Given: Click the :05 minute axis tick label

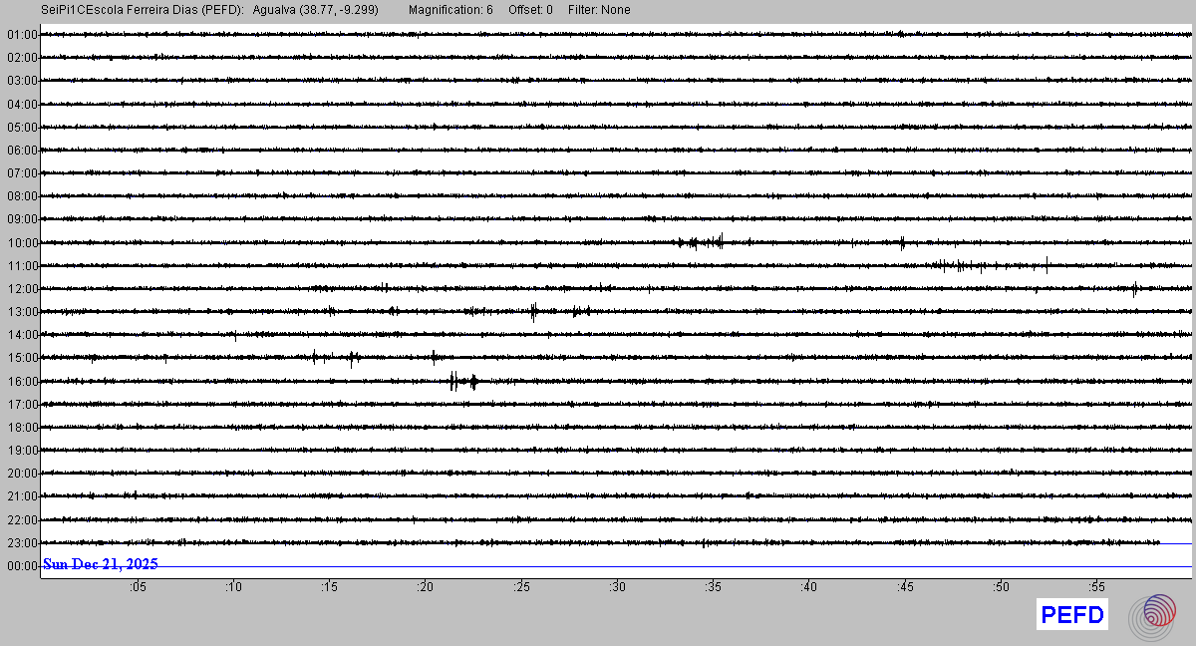Looking at the screenshot, I should 138,587.
